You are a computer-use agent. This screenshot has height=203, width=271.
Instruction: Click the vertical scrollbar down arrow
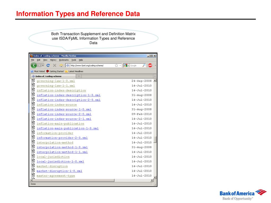coord(155,177)
